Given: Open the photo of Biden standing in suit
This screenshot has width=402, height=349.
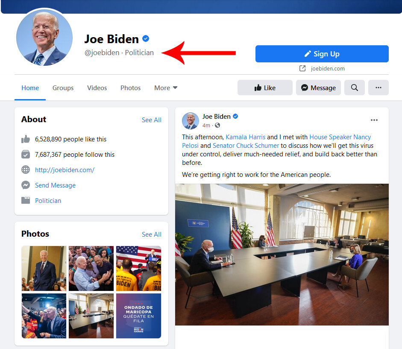Looking at the screenshot, I should click(44, 268).
